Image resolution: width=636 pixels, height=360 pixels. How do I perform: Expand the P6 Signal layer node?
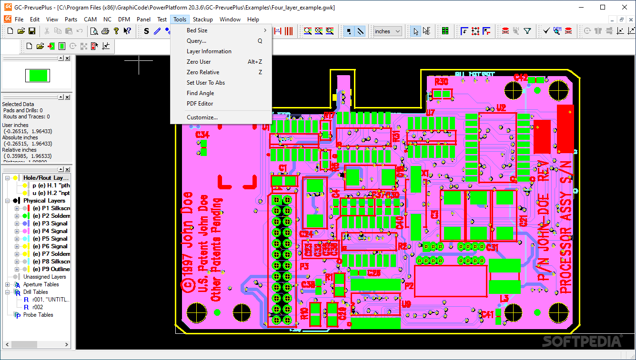(17, 246)
